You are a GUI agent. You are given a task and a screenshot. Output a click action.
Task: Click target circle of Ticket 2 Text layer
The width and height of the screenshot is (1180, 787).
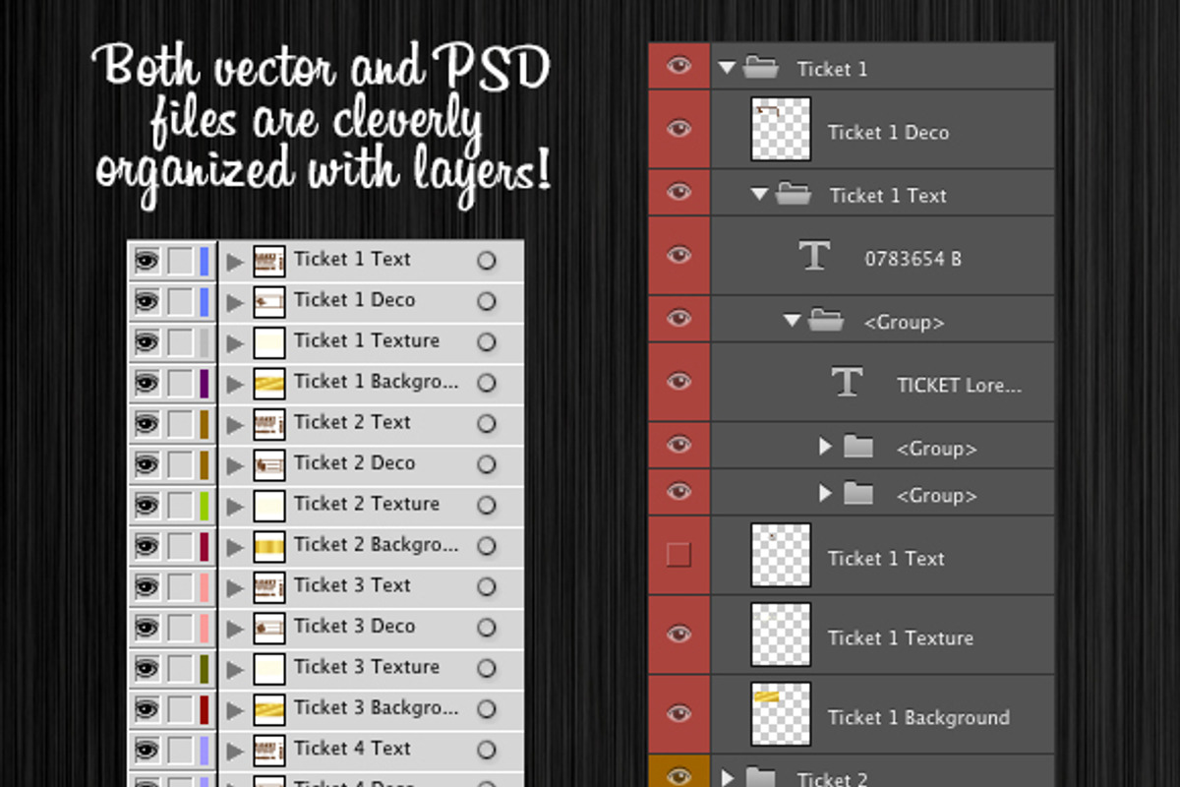pyautogui.click(x=486, y=424)
